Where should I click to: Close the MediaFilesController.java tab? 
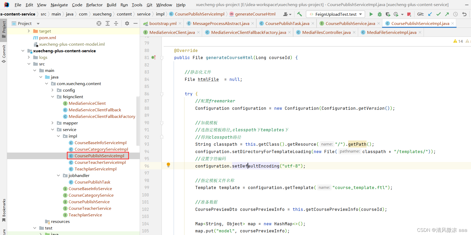354,32
